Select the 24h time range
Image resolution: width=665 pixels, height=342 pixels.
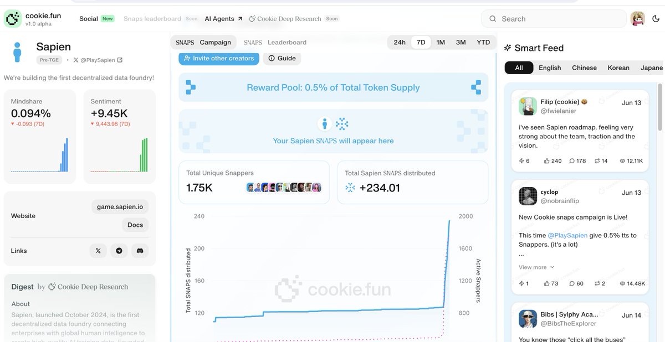pyautogui.click(x=400, y=42)
